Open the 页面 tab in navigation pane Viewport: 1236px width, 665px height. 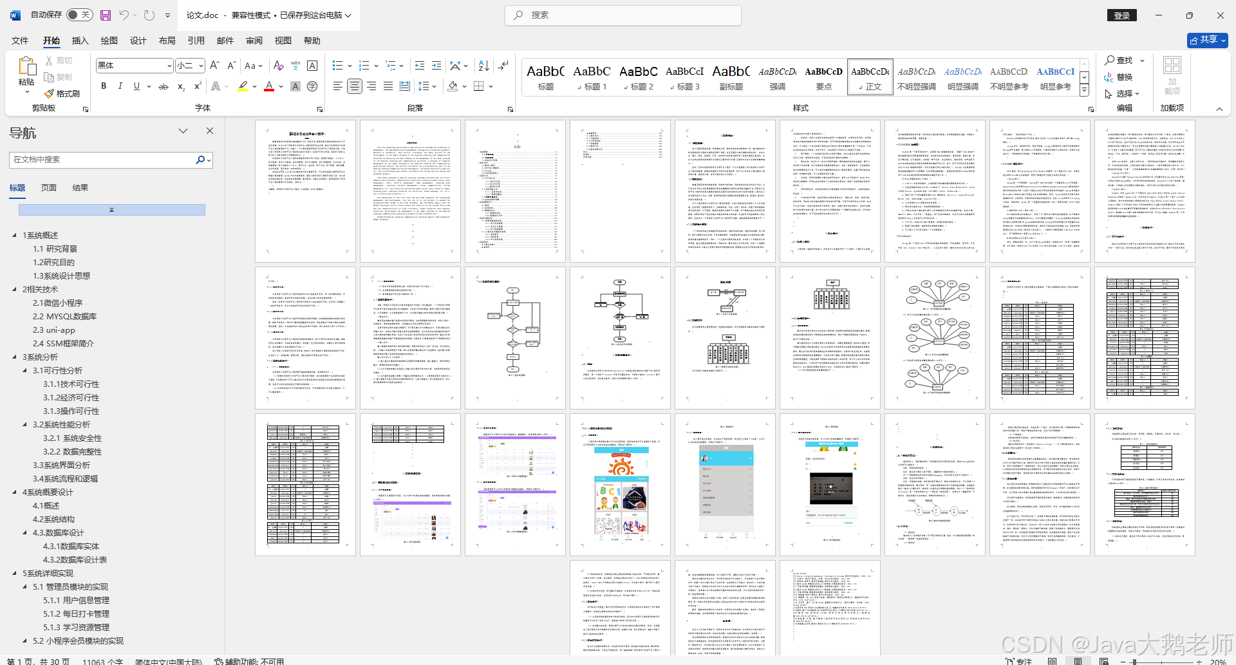(x=49, y=187)
